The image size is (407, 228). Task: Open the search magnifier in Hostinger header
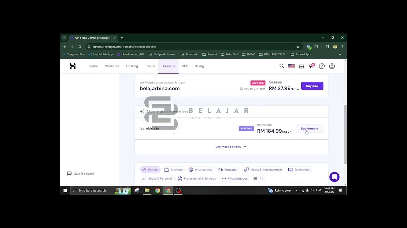pos(281,66)
